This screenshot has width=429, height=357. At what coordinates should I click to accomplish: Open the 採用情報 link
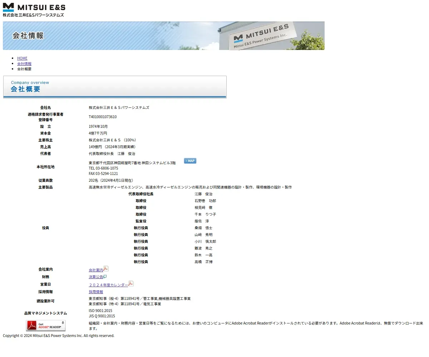(96, 292)
